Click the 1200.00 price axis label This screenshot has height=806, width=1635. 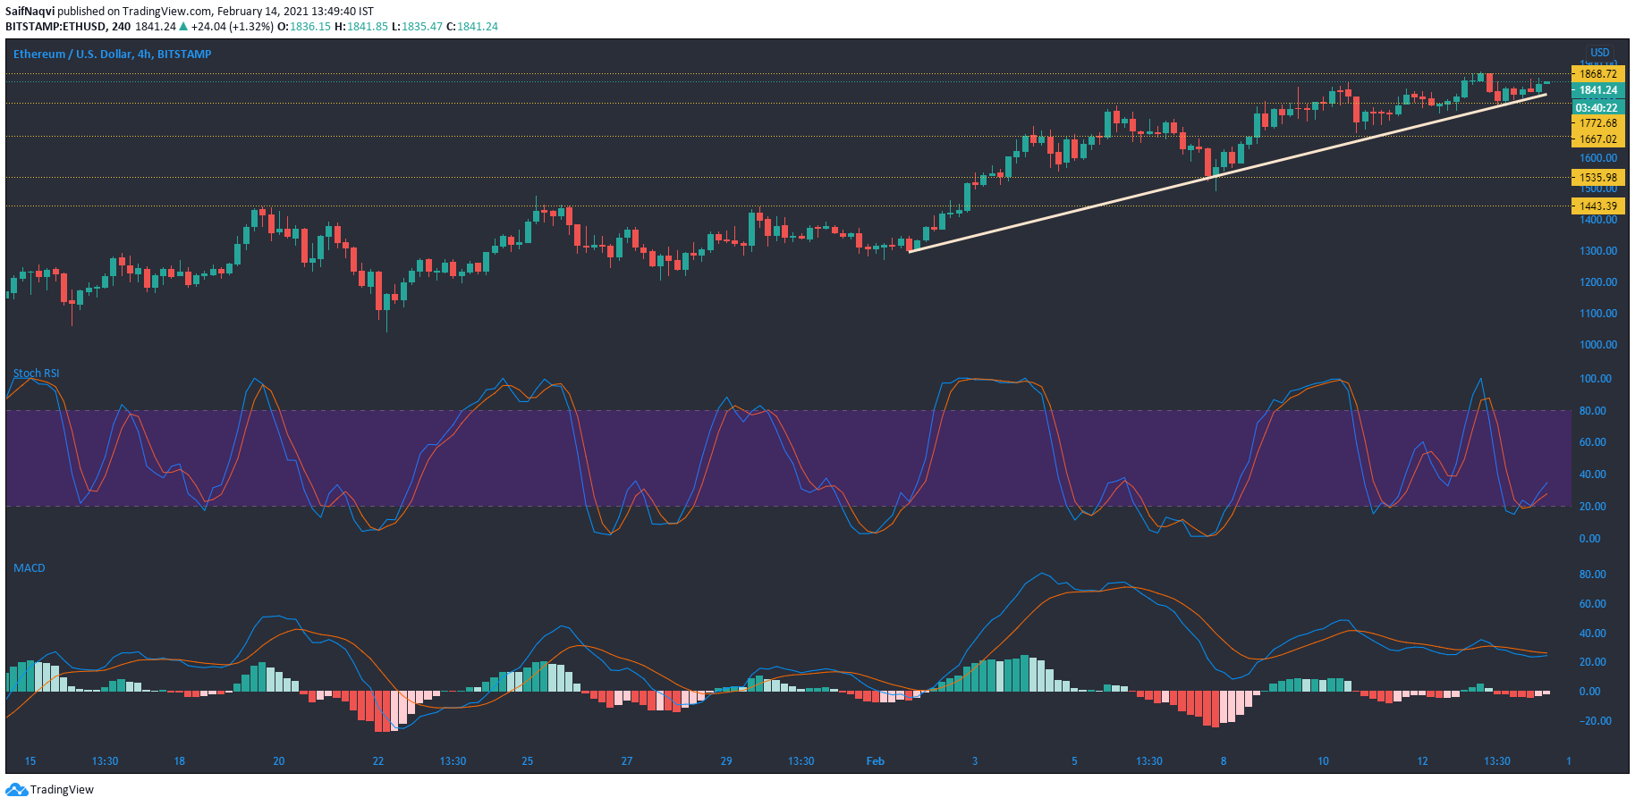coord(1598,282)
